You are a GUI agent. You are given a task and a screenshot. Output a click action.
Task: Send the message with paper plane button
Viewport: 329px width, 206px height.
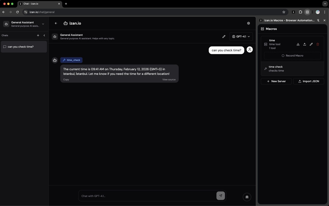[x=221, y=196]
